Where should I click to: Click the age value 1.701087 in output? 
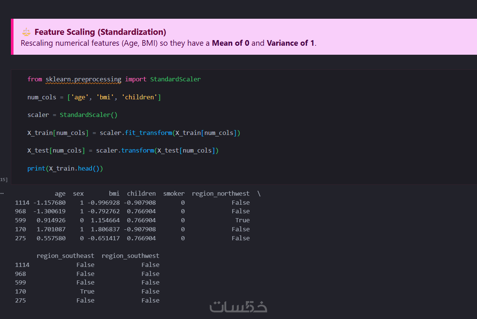coord(51,229)
